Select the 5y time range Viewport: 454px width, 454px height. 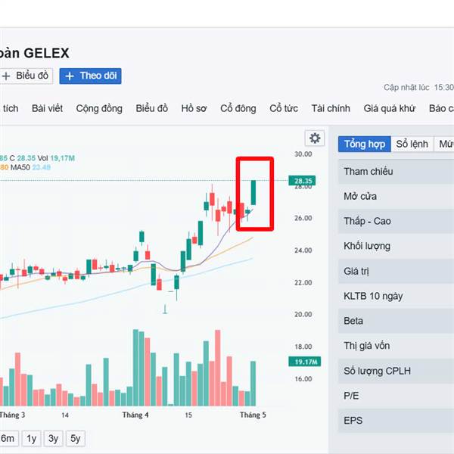click(75, 438)
